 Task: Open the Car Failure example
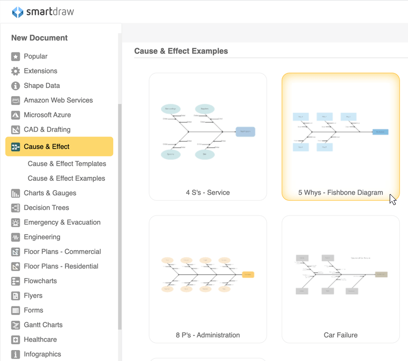pos(341,279)
